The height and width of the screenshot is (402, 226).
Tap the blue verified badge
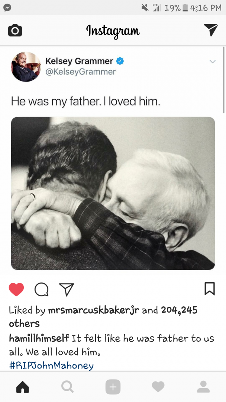click(x=120, y=61)
